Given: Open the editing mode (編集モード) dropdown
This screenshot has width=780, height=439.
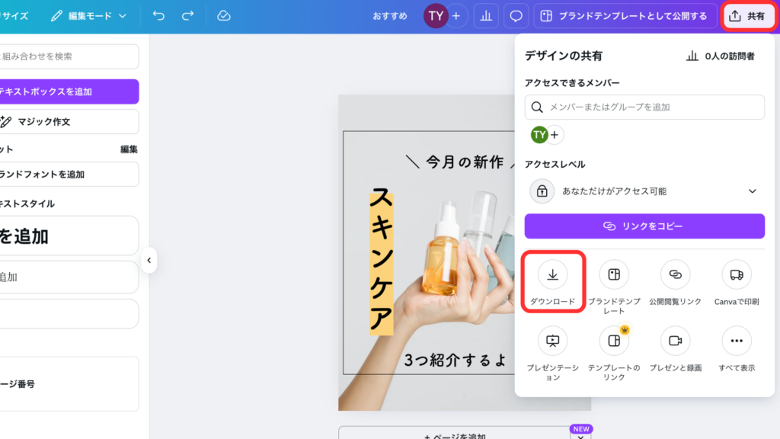Looking at the screenshot, I should point(88,16).
